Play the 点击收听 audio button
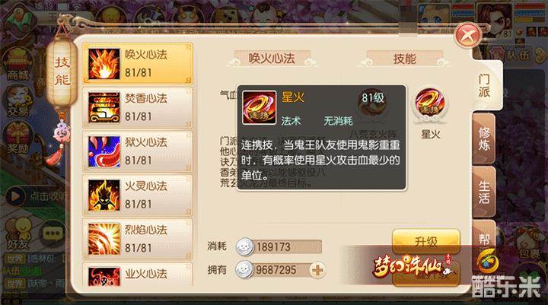The height and width of the screenshot is (305, 548). (14, 195)
